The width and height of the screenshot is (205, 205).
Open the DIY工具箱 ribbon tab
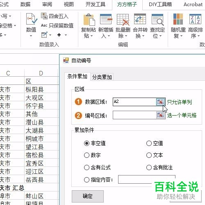[160, 5]
